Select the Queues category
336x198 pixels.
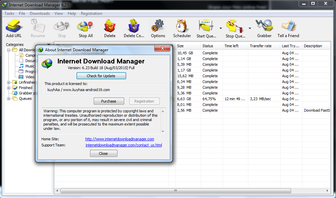pos(25,98)
